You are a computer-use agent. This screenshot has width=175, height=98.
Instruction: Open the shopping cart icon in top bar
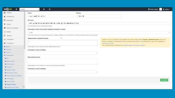coord(44,9)
